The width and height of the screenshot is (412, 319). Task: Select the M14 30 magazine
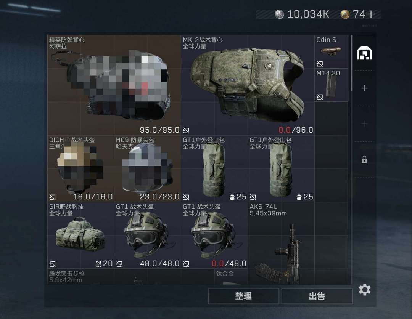click(x=332, y=85)
